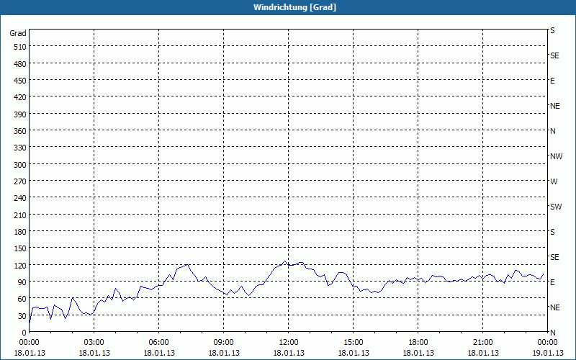Screen dimensions: 576x360
Task: Click the NE compass label at 30 degrees
Action: [x=555, y=307]
